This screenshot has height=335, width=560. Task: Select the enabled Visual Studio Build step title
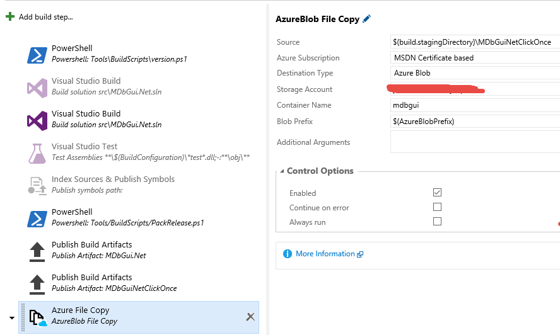point(86,114)
